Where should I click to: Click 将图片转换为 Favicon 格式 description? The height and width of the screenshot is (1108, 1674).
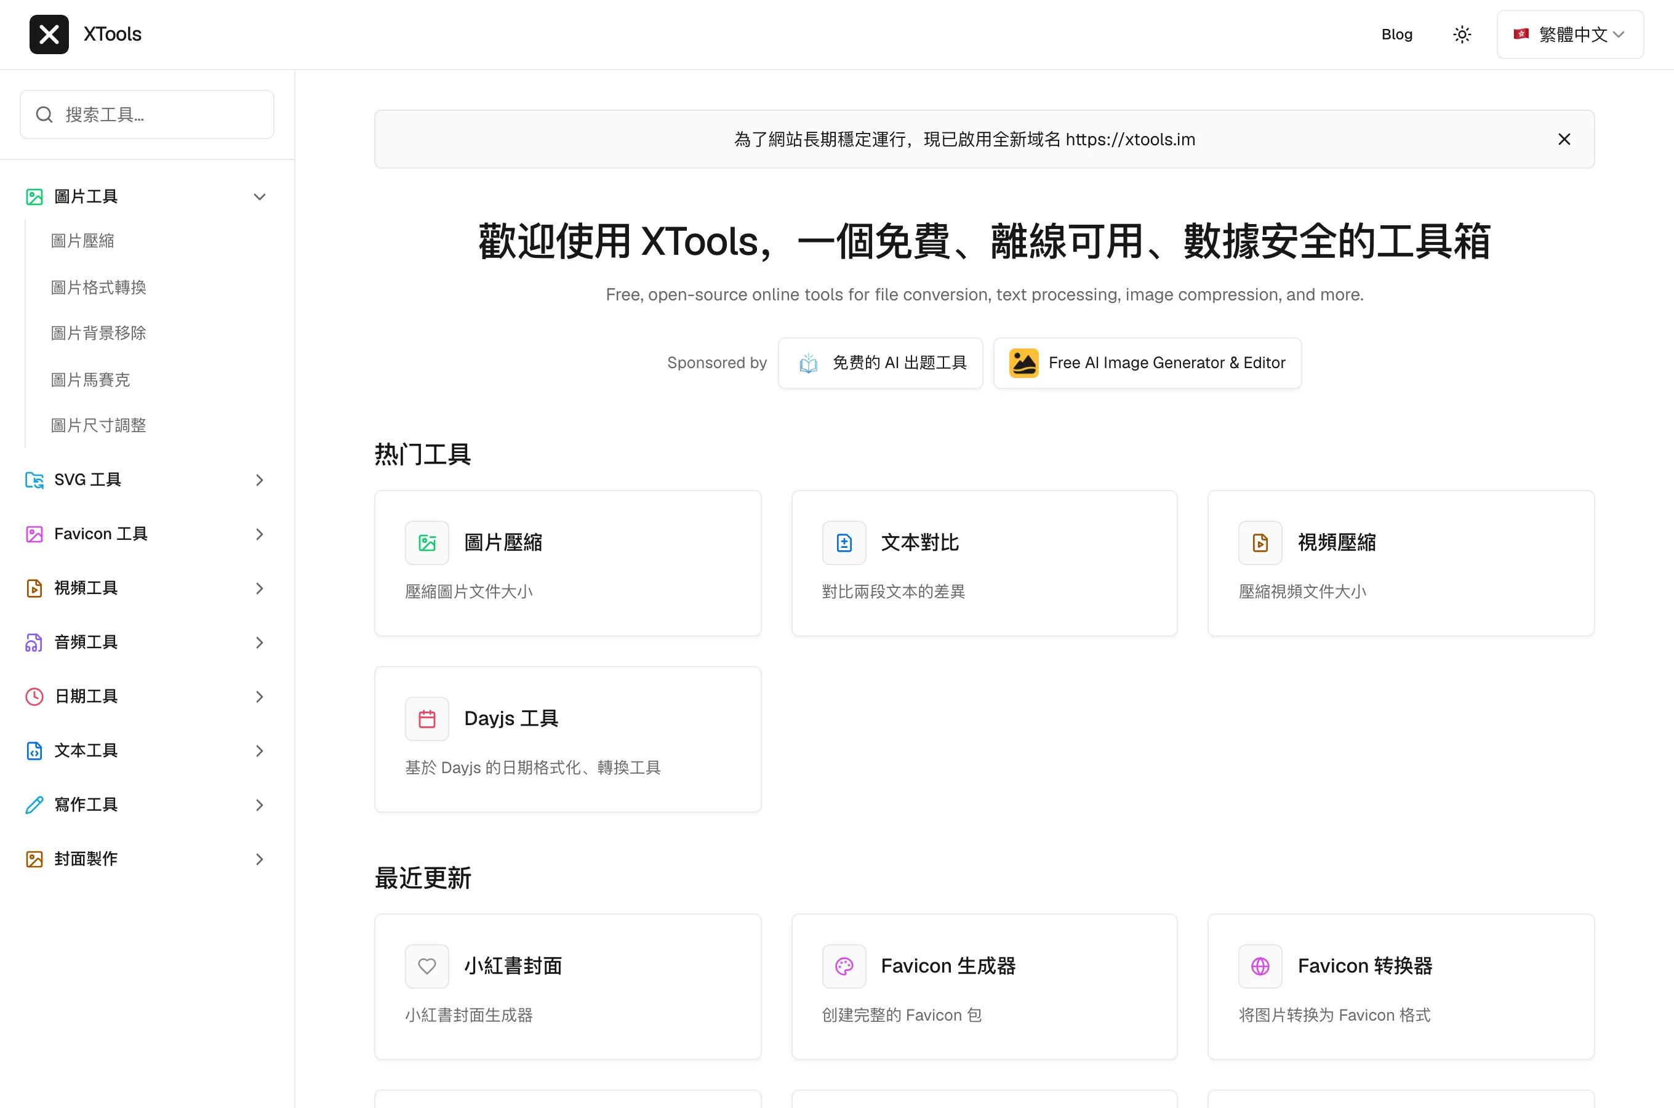click(x=1334, y=1014)
